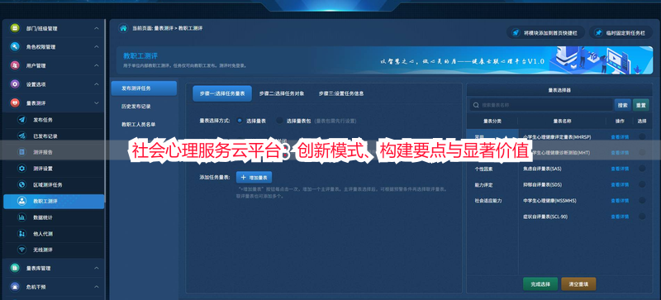Toggle selection circle for 焦虑自评量表(SAS)
The image size is (661, 300).
[x=642, y=169]
